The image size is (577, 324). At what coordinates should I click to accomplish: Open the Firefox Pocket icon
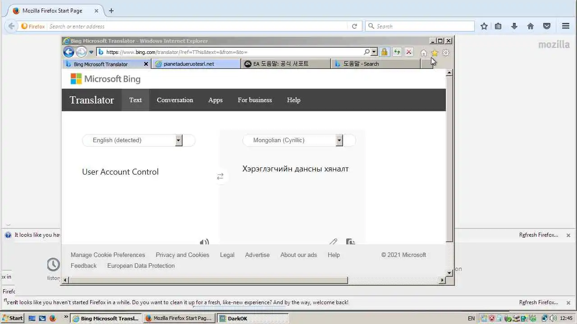(547, 26)
